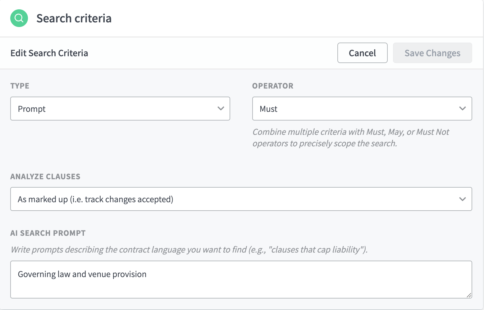Click the magnifying glass inside the green circle
The width and height of the screenshot is (484, 310).
click(x=19, y=18)
